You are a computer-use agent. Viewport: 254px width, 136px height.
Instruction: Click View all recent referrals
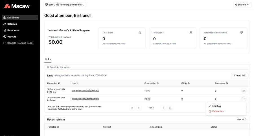(x=242, y=119)
